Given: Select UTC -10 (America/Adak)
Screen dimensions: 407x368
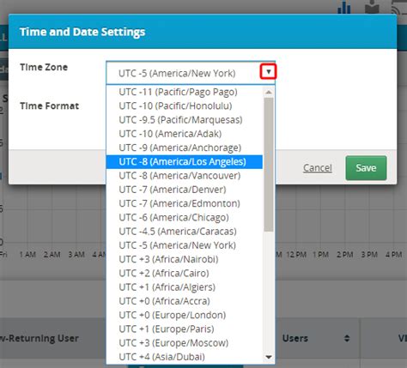Looking at the screenshot, I should click(x=185, y=134).
